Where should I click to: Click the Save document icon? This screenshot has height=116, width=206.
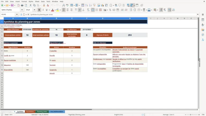click(12, 5)
